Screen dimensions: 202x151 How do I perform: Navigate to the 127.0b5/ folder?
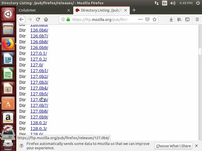[x=39, y=94]
